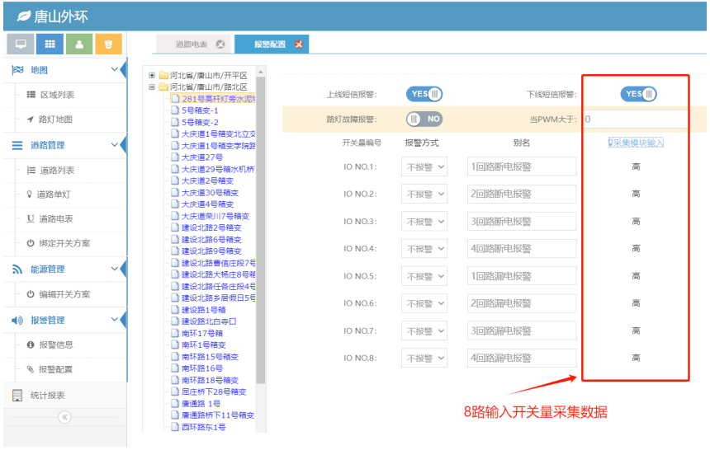This screenshot has height=450, width=710.
Task: Open 统计报表 in the sidebar
Action: pos(47,396)
